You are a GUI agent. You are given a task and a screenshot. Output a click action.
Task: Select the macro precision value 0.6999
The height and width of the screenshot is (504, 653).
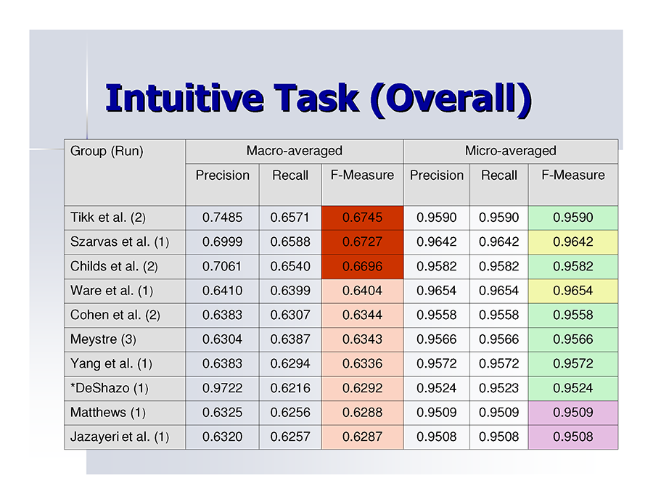223,242
